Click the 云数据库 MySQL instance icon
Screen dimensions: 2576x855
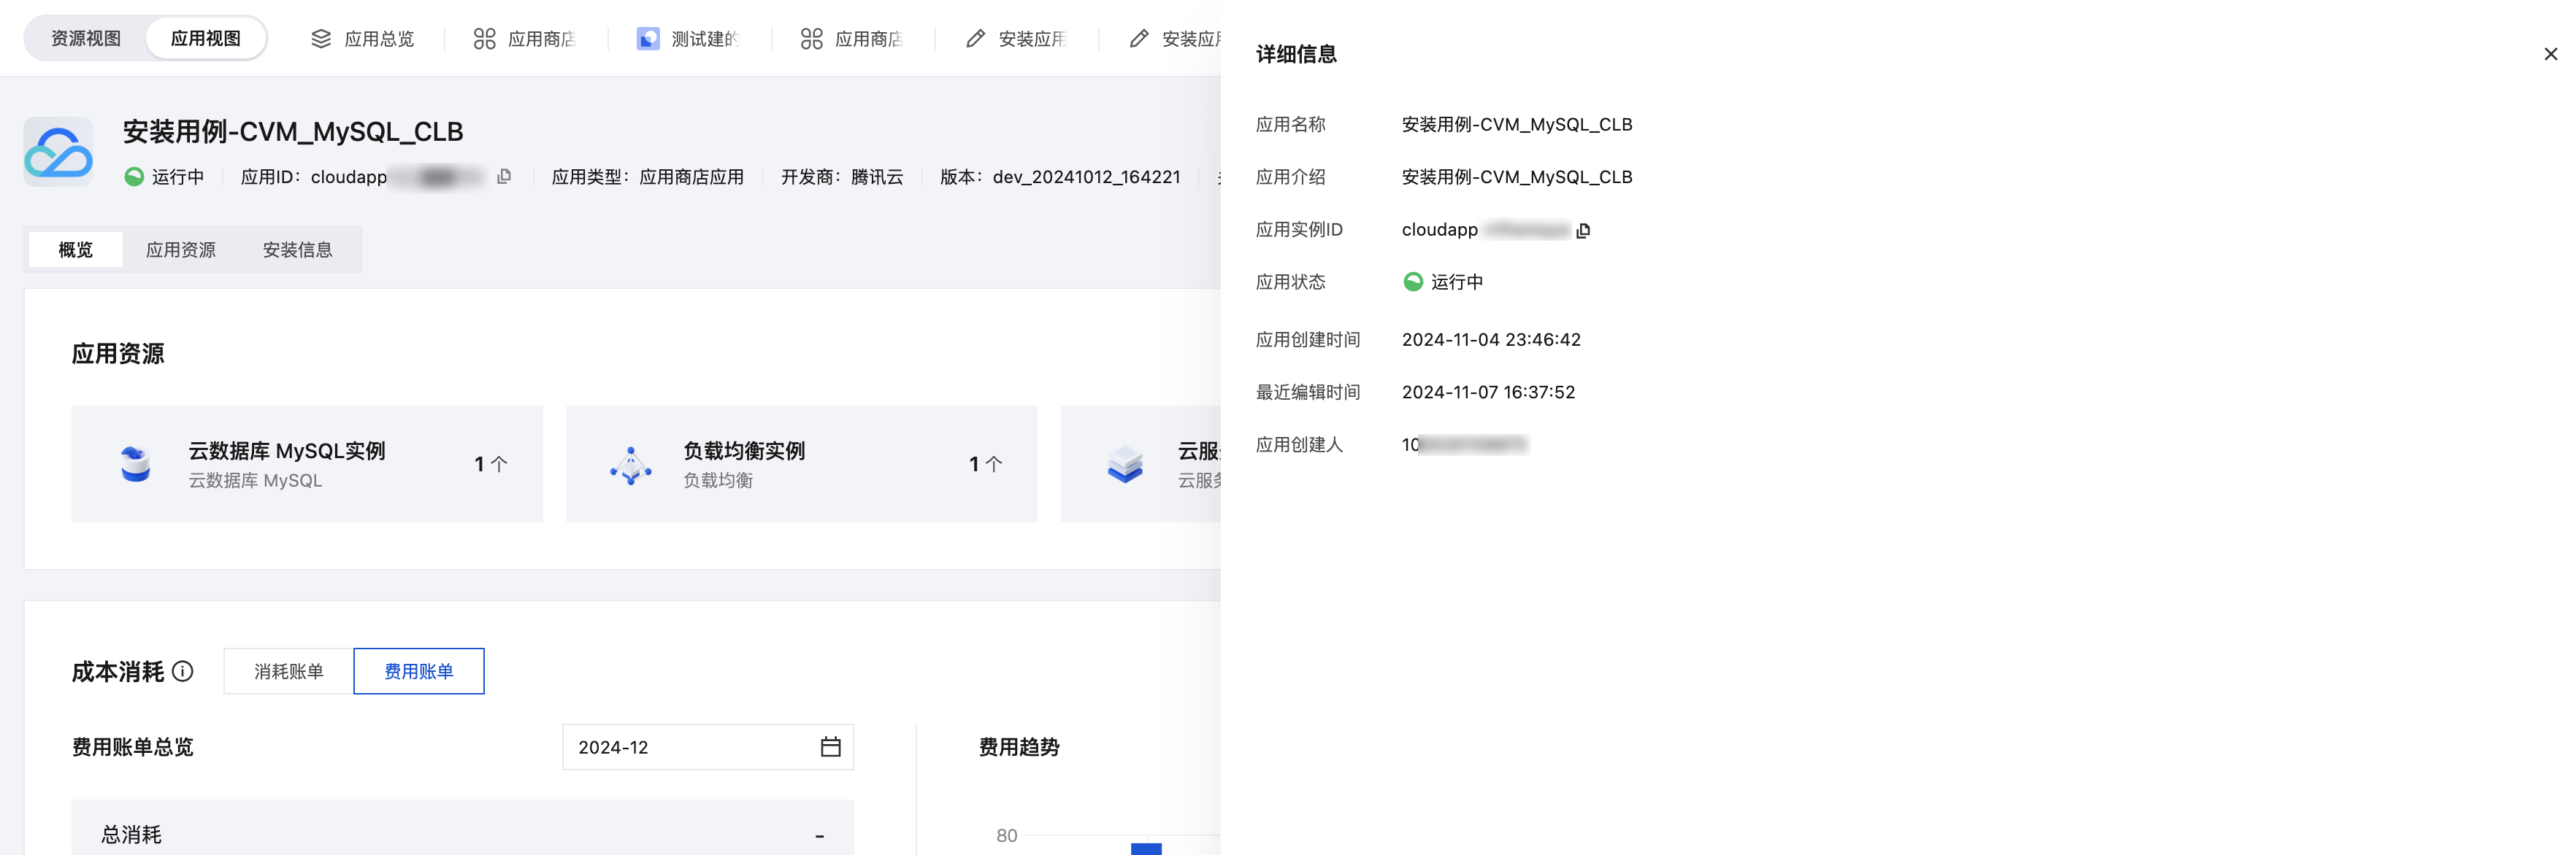[135, 465]
